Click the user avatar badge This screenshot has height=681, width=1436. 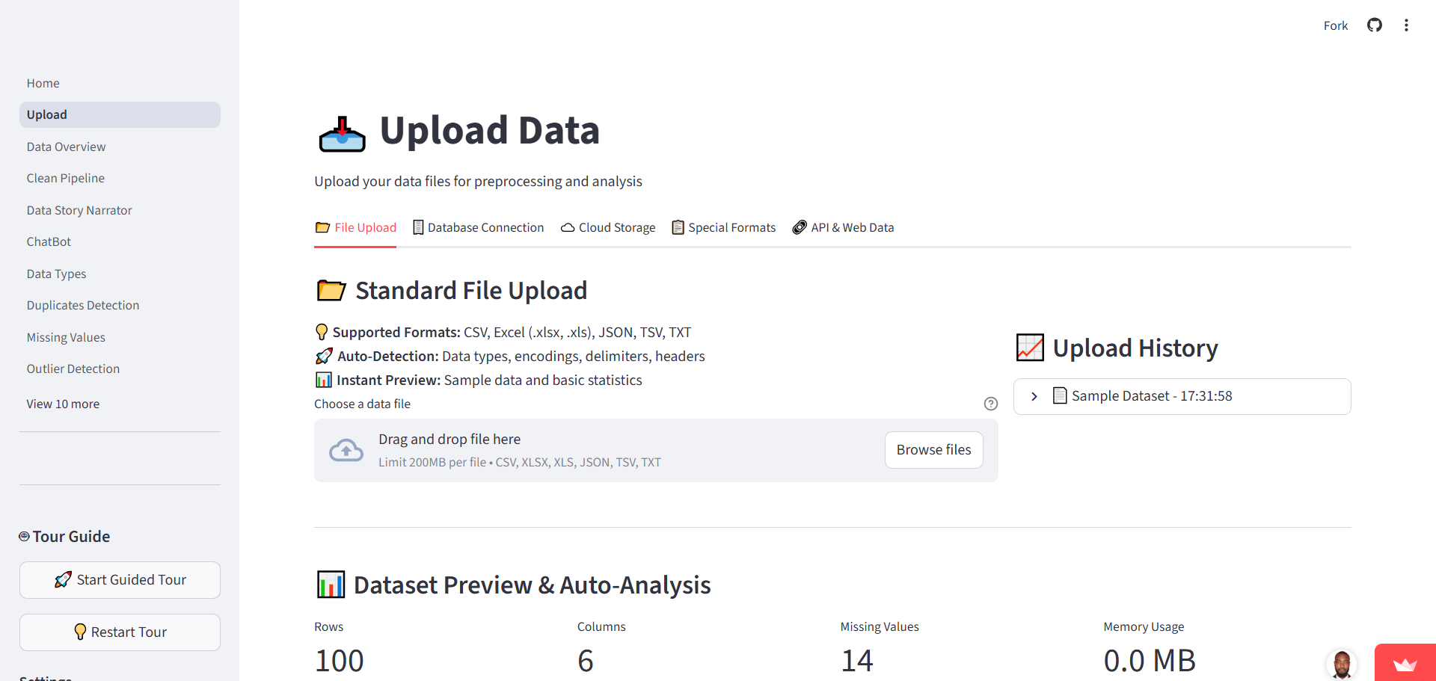coord(1341,663)
